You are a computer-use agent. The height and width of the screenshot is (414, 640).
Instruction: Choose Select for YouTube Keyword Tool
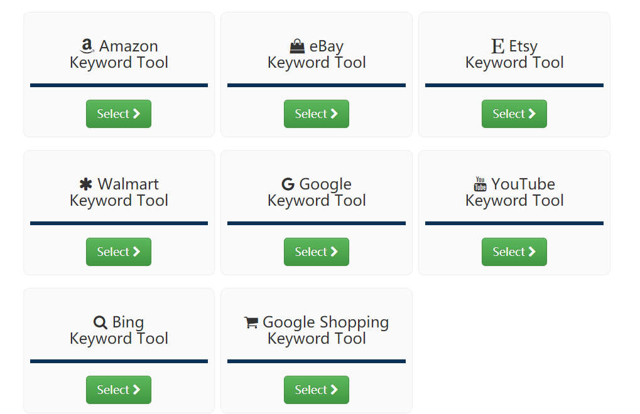click(x=514, y=252)
